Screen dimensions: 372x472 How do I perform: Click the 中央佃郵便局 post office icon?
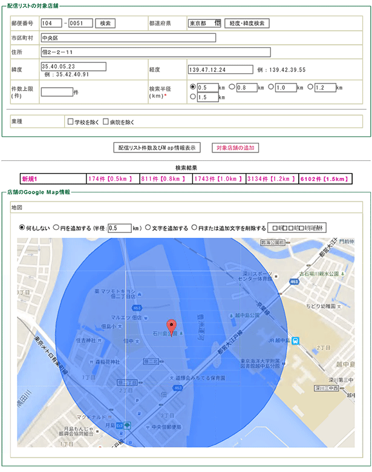click(x=148, y=427)
